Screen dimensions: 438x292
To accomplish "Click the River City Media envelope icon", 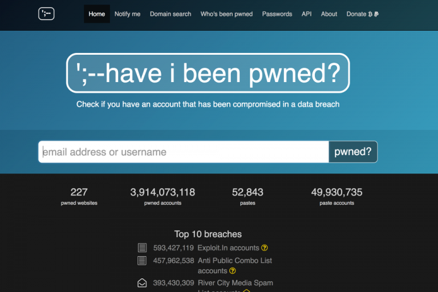I will tap(142, 283).
